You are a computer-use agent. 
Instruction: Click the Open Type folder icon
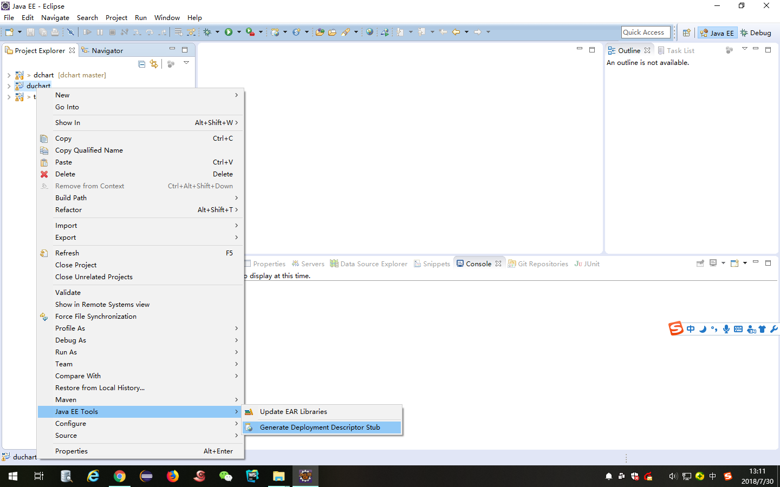320,32
